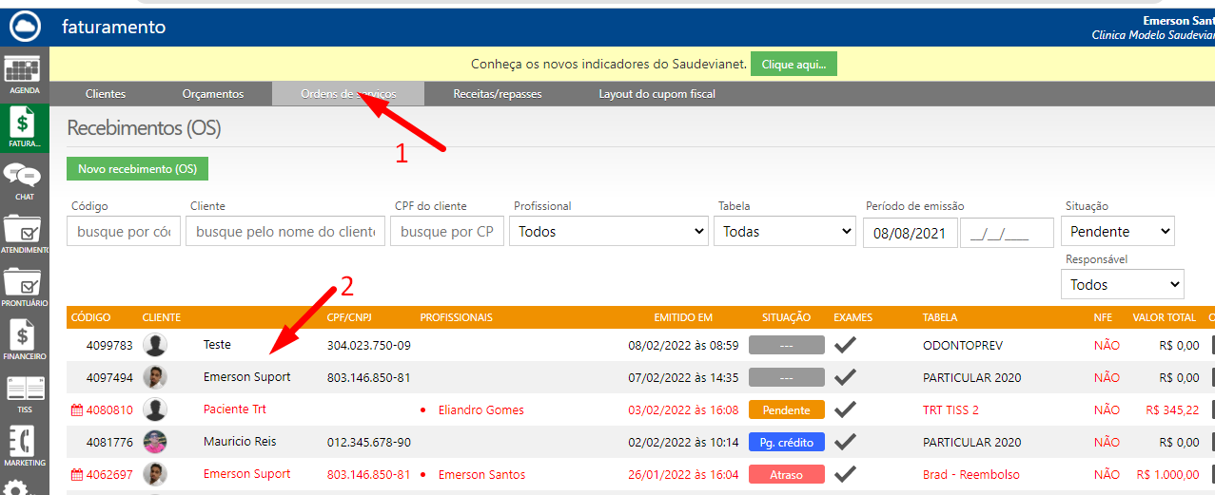Open the avatar in the 4097494 row
Screen dimensions: 1215x495
[155, 377]
